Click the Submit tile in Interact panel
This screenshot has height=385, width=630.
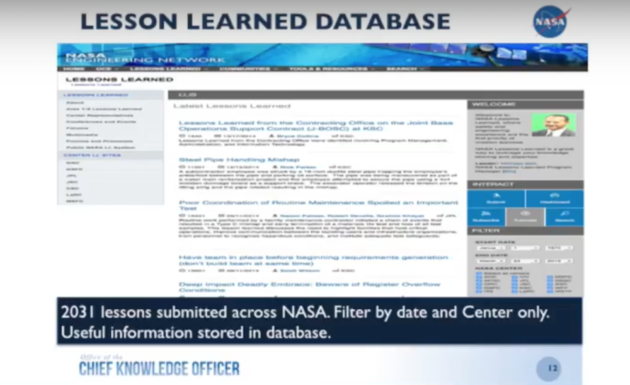(496, 198)
